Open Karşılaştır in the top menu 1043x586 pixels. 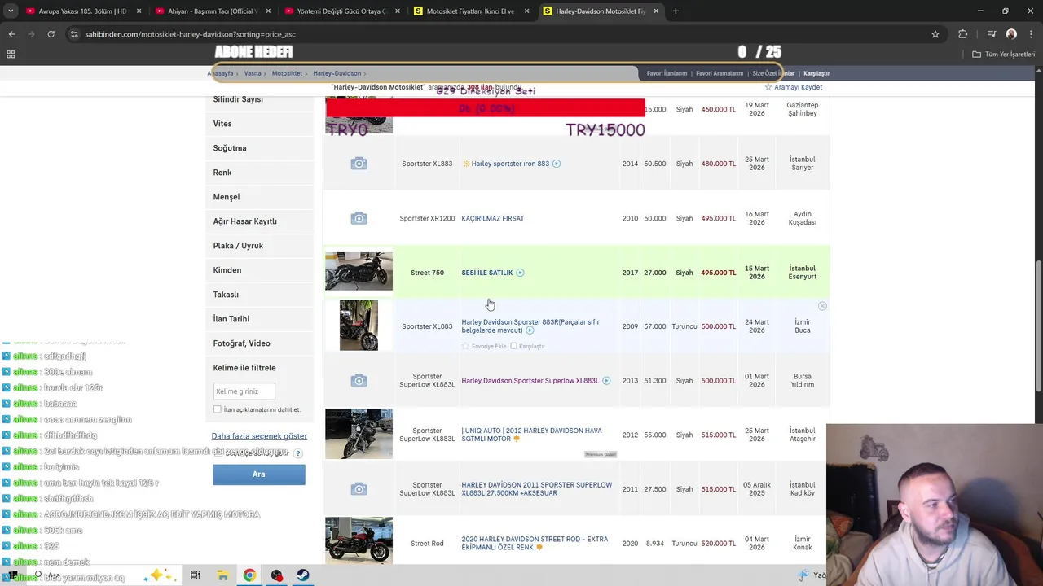816,73
